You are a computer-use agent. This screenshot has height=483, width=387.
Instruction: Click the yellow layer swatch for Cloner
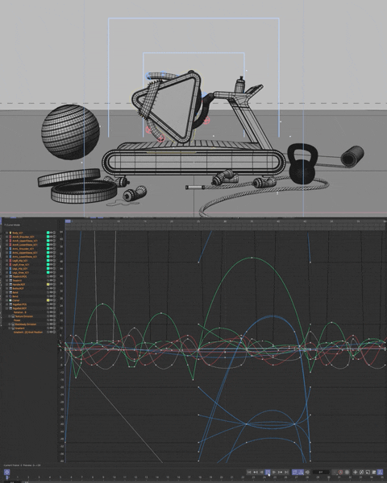click(x=48, y=300)
